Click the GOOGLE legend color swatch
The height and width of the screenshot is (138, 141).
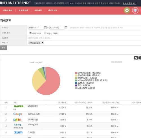76,75
